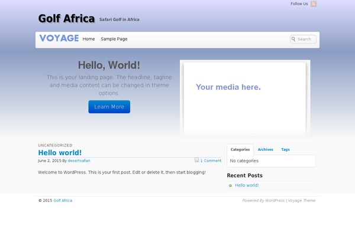This screenshot has height=236, width=355.
Task: Click the Golf Africa site title in the header
Action: click(66, 18)
